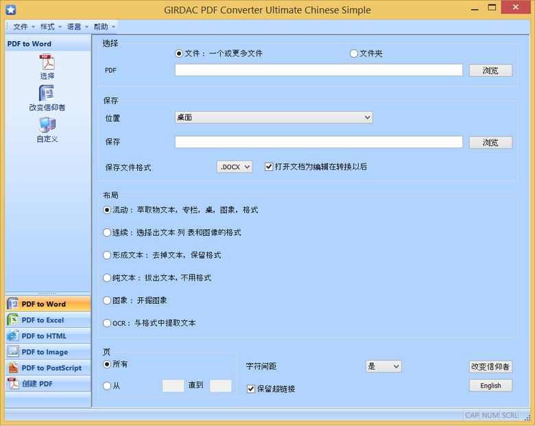
Task: Open PDF to Word navigation item
Action: coord(48,304)
